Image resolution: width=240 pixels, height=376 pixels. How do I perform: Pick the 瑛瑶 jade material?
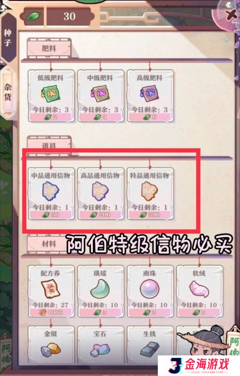click(100, 291)
